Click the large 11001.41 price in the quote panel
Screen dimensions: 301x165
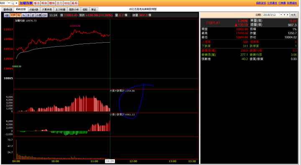[x=213, y=23]
